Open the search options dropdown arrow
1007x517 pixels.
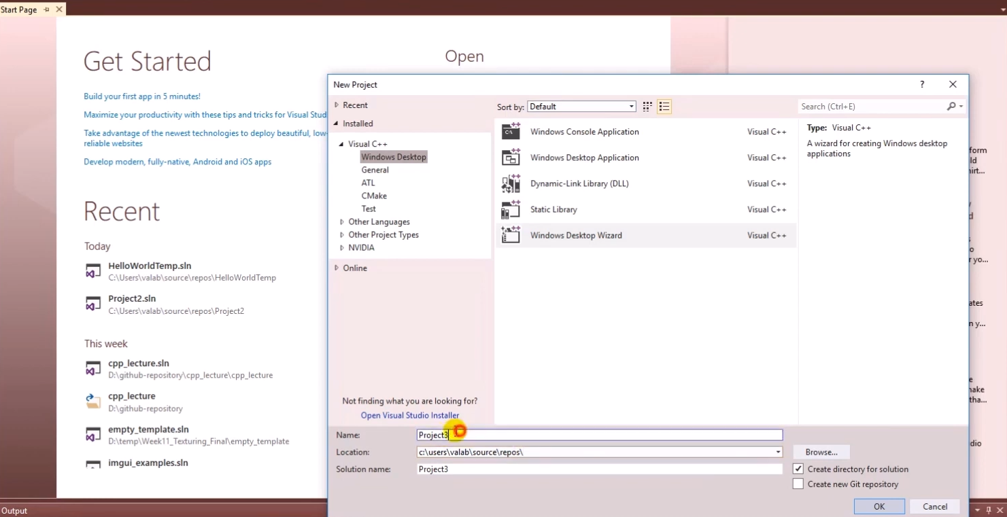pyautogui.click(x=961, y=107)
